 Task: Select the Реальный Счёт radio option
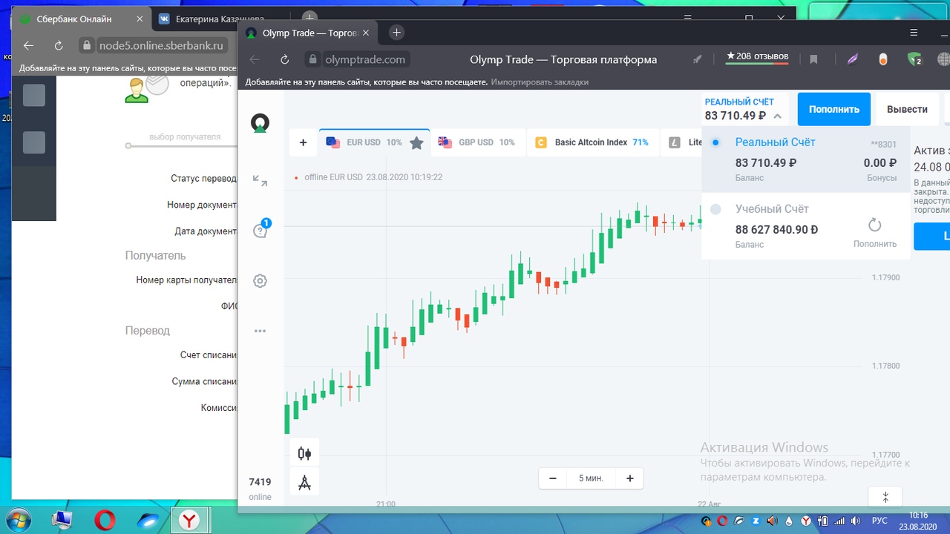(715, 142)
